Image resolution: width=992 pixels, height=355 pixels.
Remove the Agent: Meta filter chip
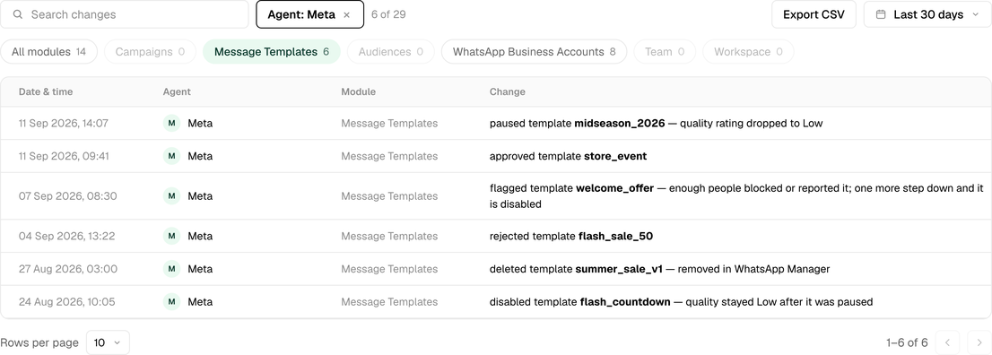coord(347,15)
